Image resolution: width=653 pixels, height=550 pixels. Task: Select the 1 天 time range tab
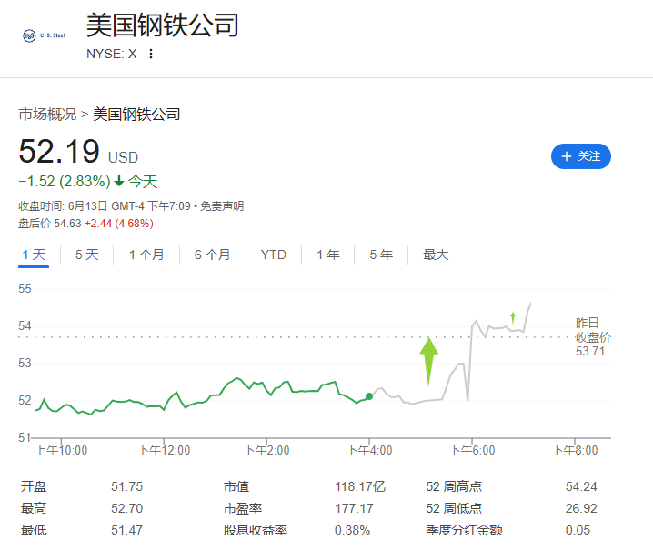34,255
